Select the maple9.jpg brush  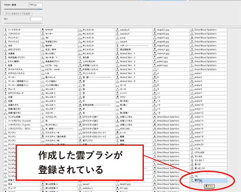[171, 46]
